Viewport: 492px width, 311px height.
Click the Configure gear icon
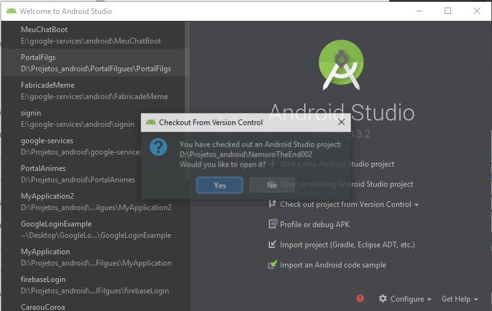pyautogui.click(x=382, y=298)
